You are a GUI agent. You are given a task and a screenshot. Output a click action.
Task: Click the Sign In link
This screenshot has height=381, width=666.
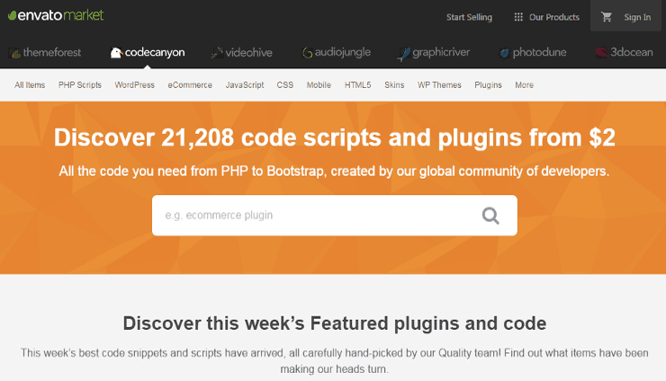[x=637, y=17]
